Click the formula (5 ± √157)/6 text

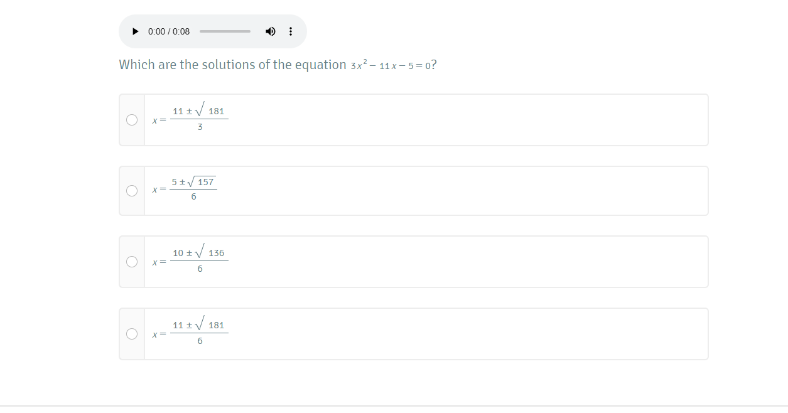193,189
